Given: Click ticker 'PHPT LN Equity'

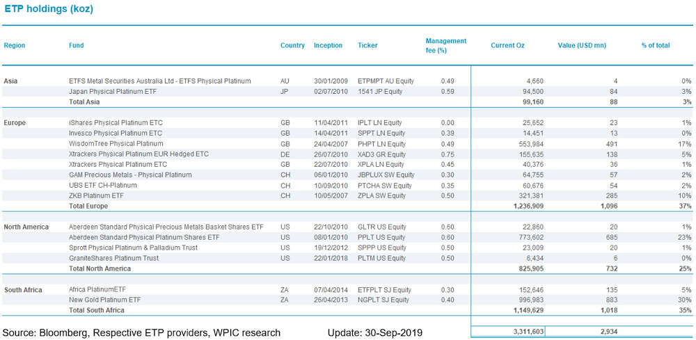Looking at the screenshot, I should (381, 144).
